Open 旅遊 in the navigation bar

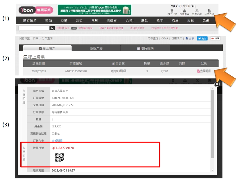pos(79,21)
